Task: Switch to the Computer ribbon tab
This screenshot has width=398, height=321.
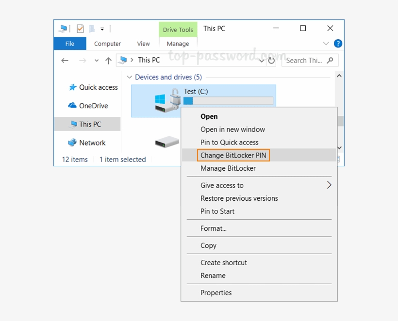Action: click(107, 44)
